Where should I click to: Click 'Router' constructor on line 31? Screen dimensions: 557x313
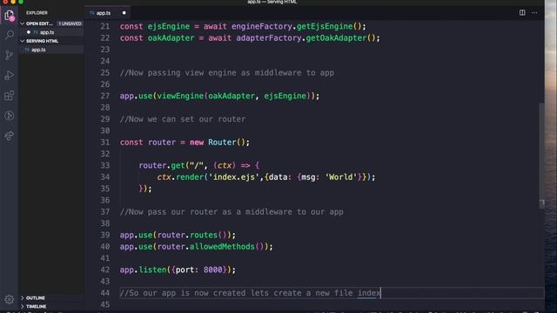(222, 143)
